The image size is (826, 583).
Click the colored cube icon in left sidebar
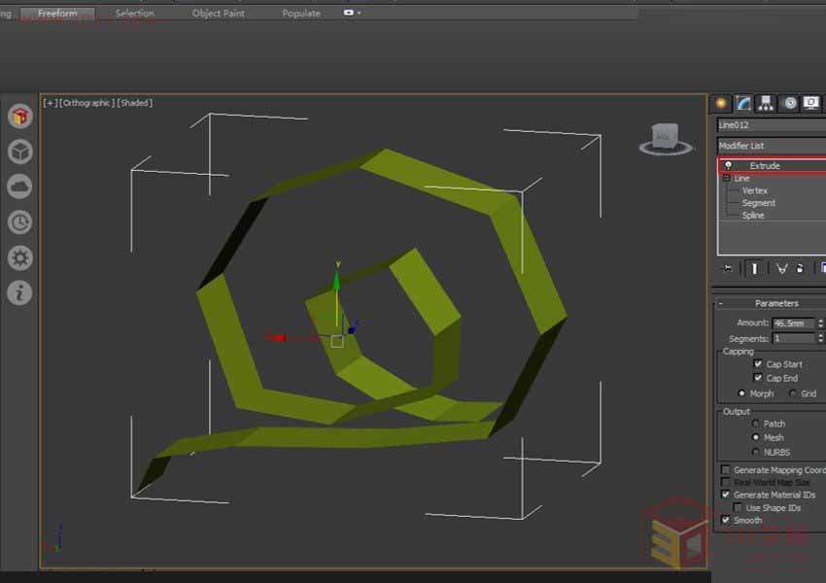[20, 117]
